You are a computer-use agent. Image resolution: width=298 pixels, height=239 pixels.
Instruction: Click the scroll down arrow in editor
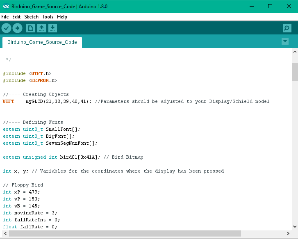point(294,226)
